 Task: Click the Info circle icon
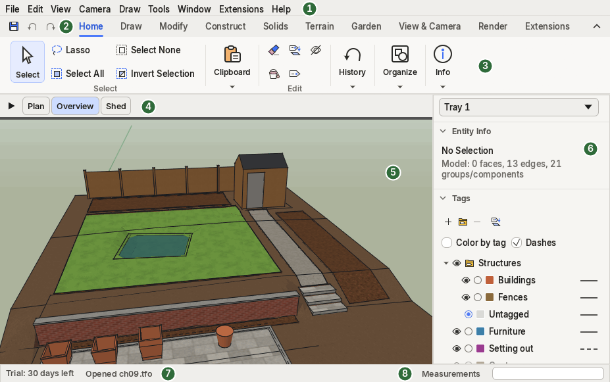(443, 54)
